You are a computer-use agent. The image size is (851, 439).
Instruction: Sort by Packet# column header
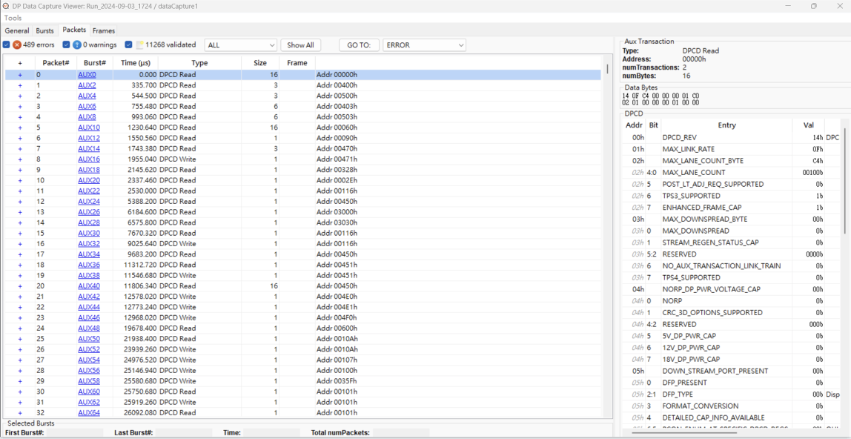(x=56, y=63)
